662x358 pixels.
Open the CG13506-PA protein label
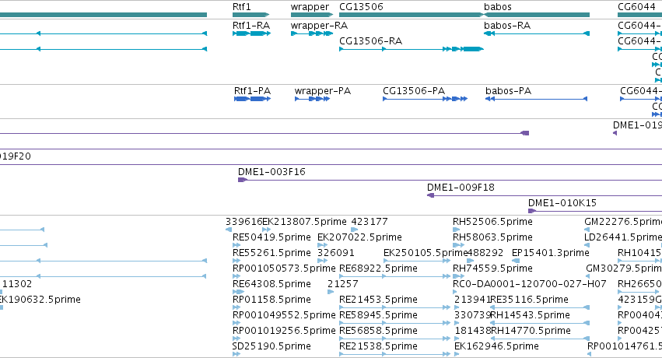(414, 91)
